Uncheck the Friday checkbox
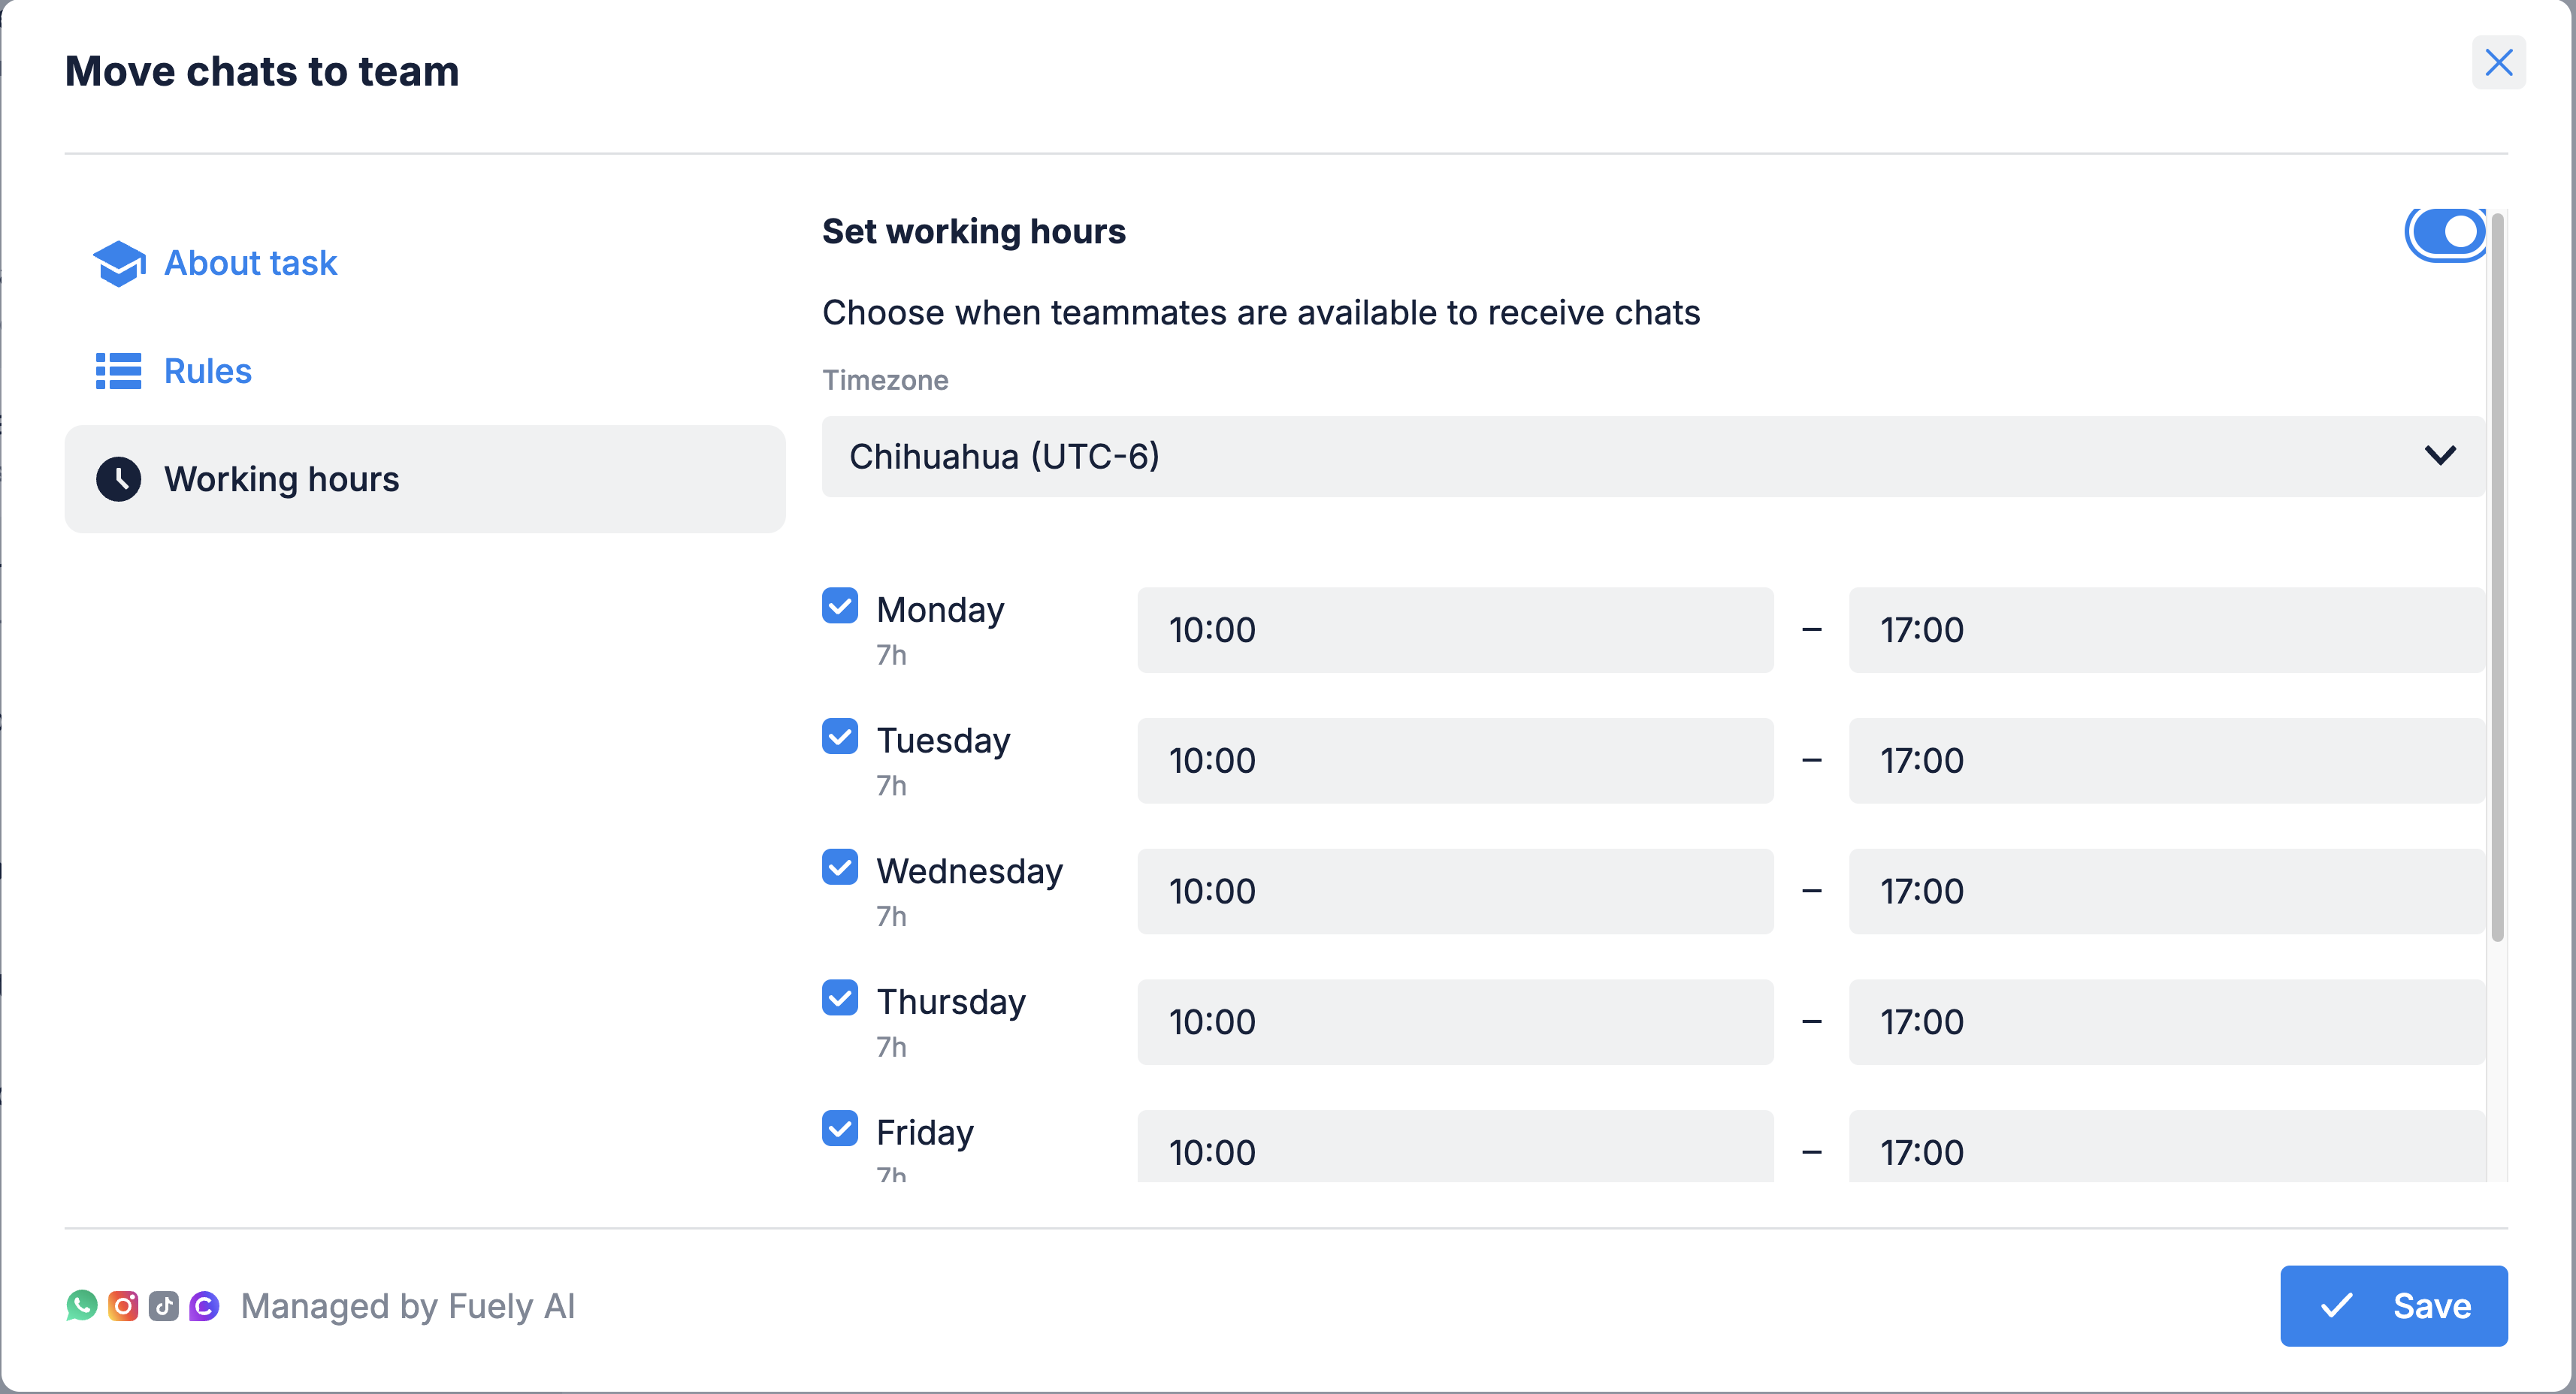The height and width of the screenshot is (1394, 2576). (840, 1128)
